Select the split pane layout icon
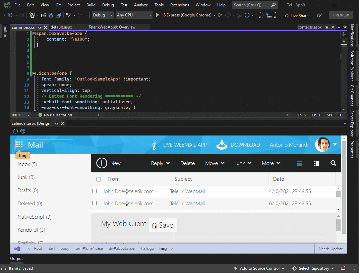The height and width of the screenshot is (273, 359). click(316, 163)
